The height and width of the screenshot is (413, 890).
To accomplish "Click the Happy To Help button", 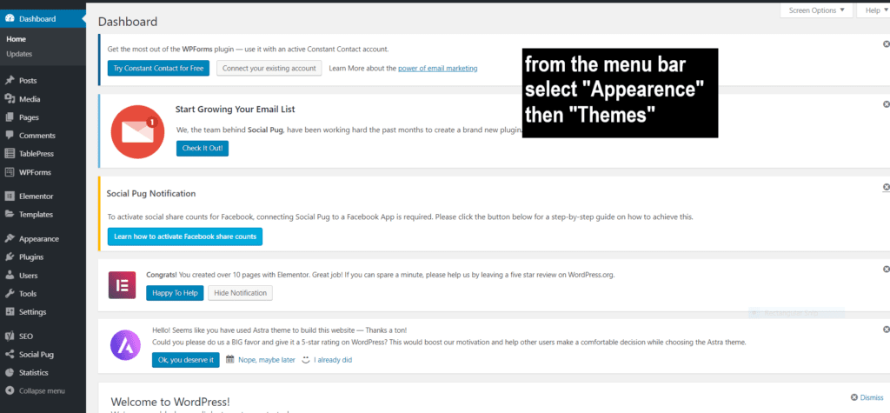I will click(x=175, y=293).
